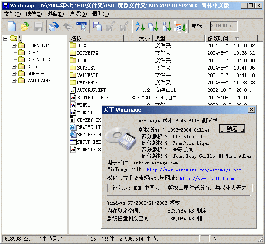The height and width of the screenshot is (244, 265).
Task: Expand the CMPNENTS tree node
Action: click(x=14, y=45)
